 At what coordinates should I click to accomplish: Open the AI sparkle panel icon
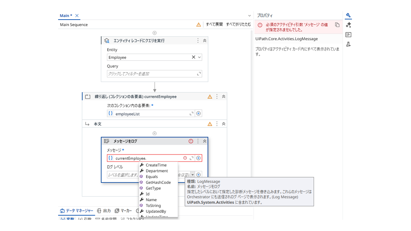coord(348,25)
